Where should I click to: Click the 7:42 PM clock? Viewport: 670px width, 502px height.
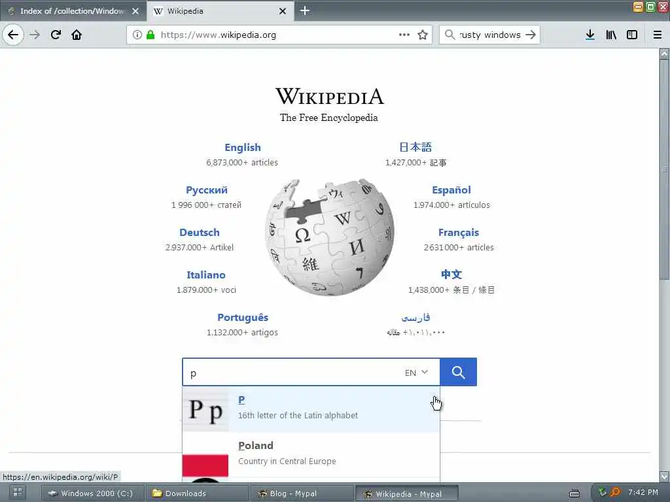coord(643,492)
